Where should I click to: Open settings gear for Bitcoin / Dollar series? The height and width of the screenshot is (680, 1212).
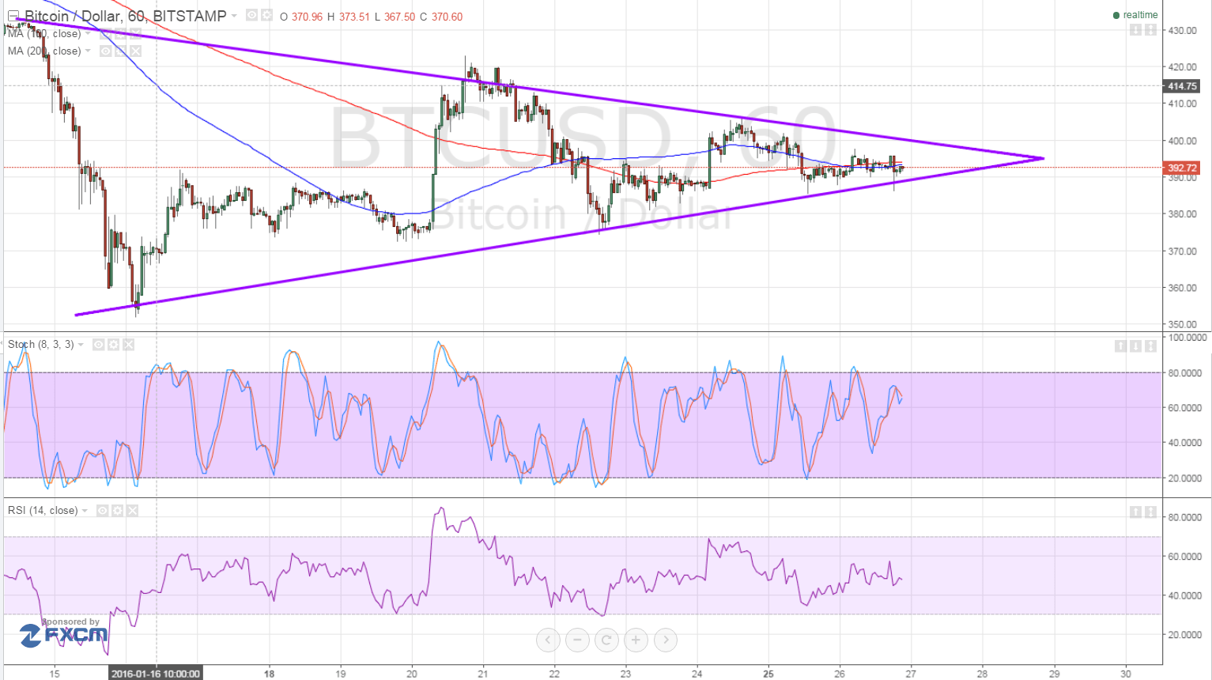[267, 15]
